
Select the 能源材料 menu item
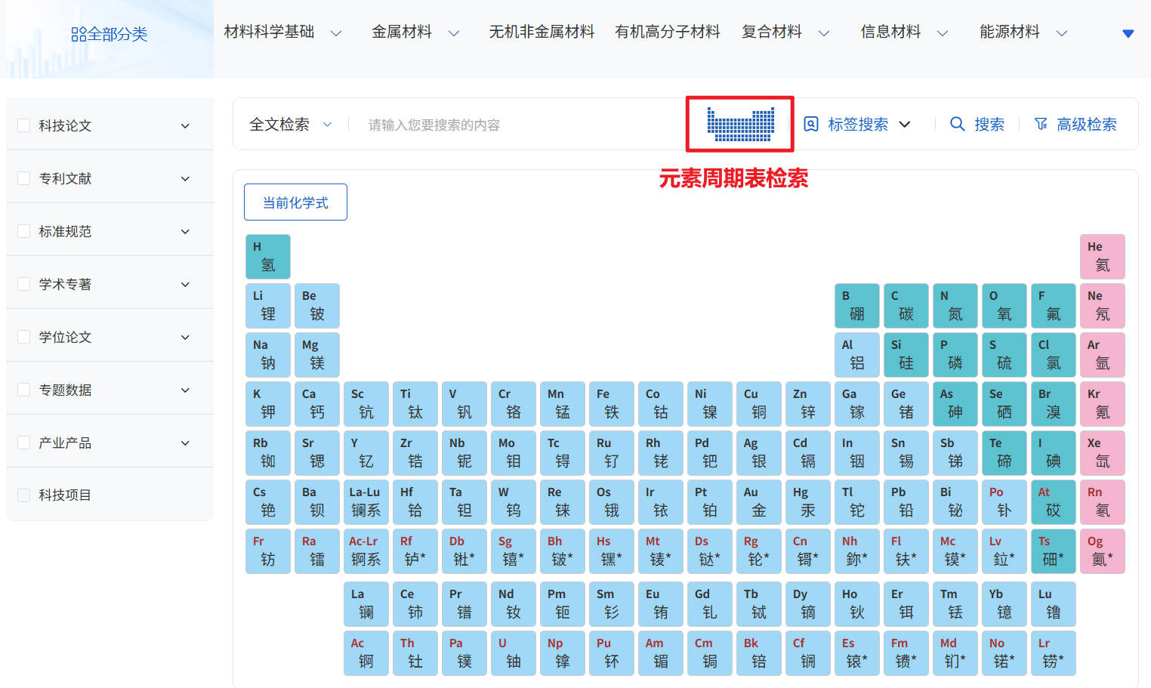pyautogui.click(x=1009, y=32)
